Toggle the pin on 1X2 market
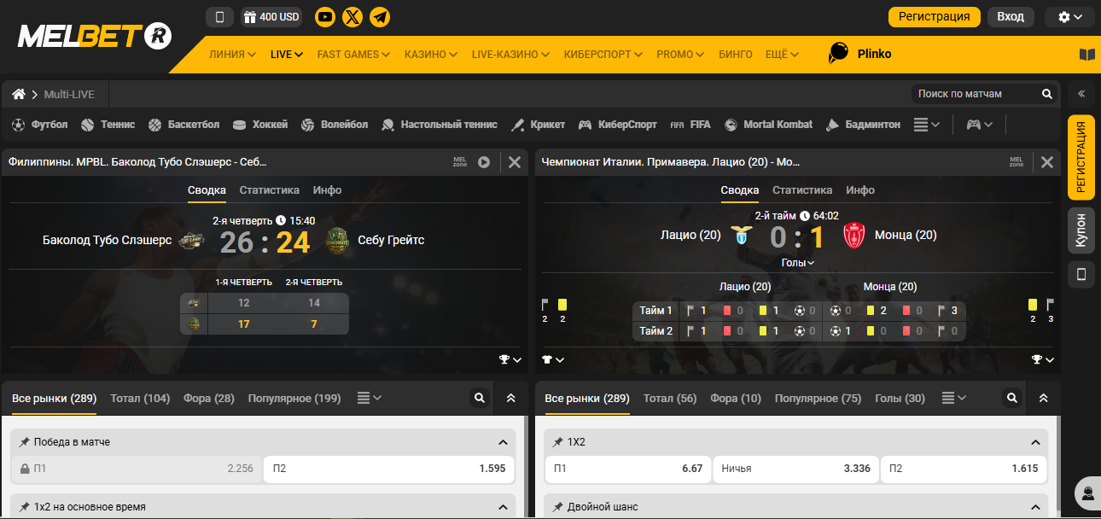 point(558,442)
